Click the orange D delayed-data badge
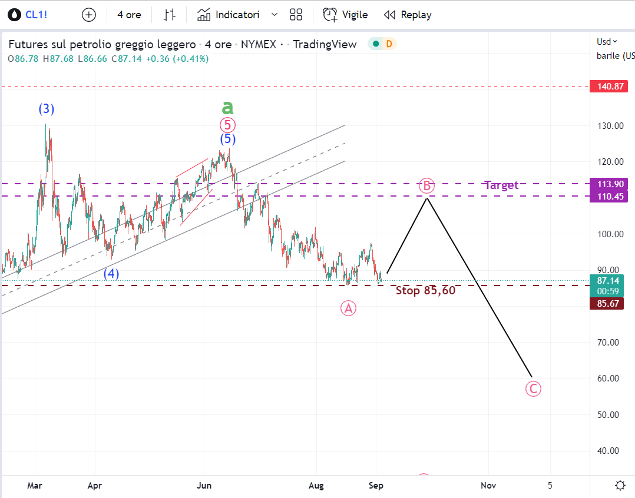 click(x=389, y=44)
